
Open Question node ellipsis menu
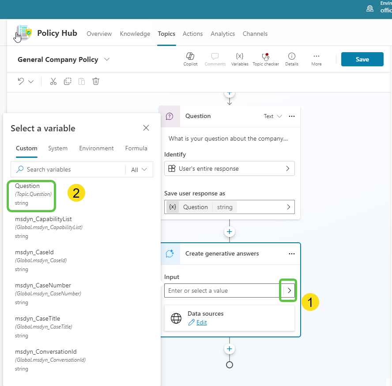[291, 116]
